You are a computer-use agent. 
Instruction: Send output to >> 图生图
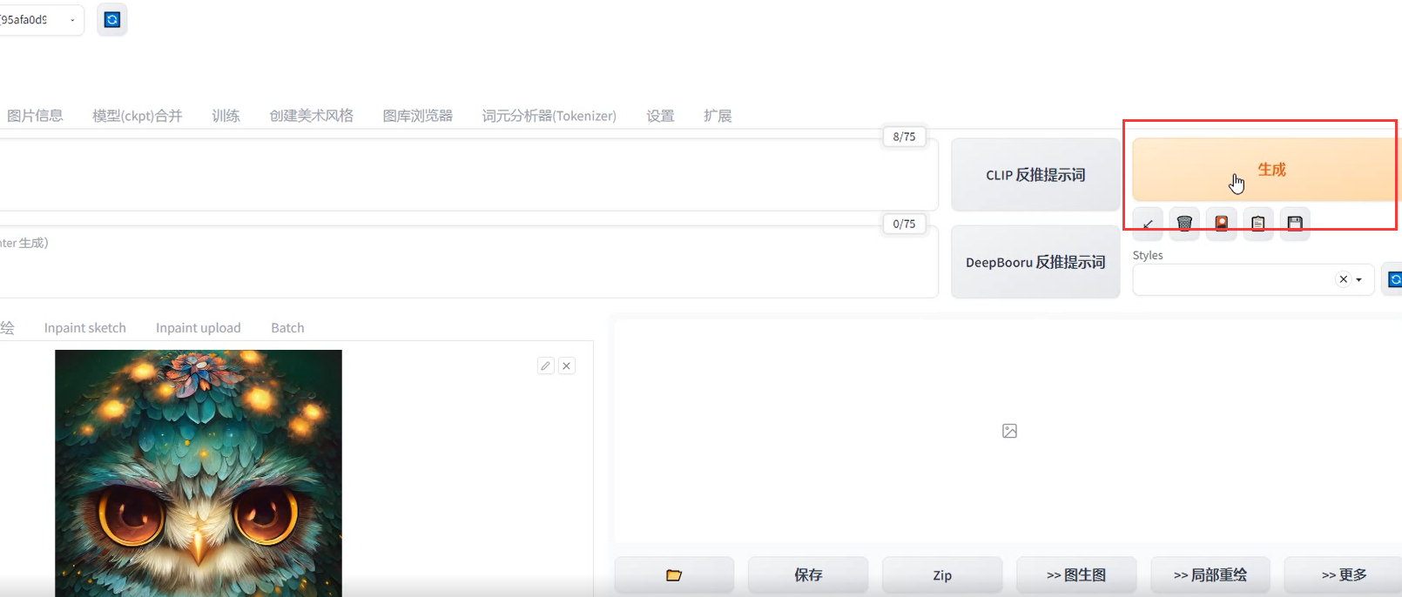(1076, 575)
